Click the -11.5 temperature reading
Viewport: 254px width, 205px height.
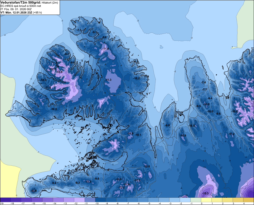(137, 181)
